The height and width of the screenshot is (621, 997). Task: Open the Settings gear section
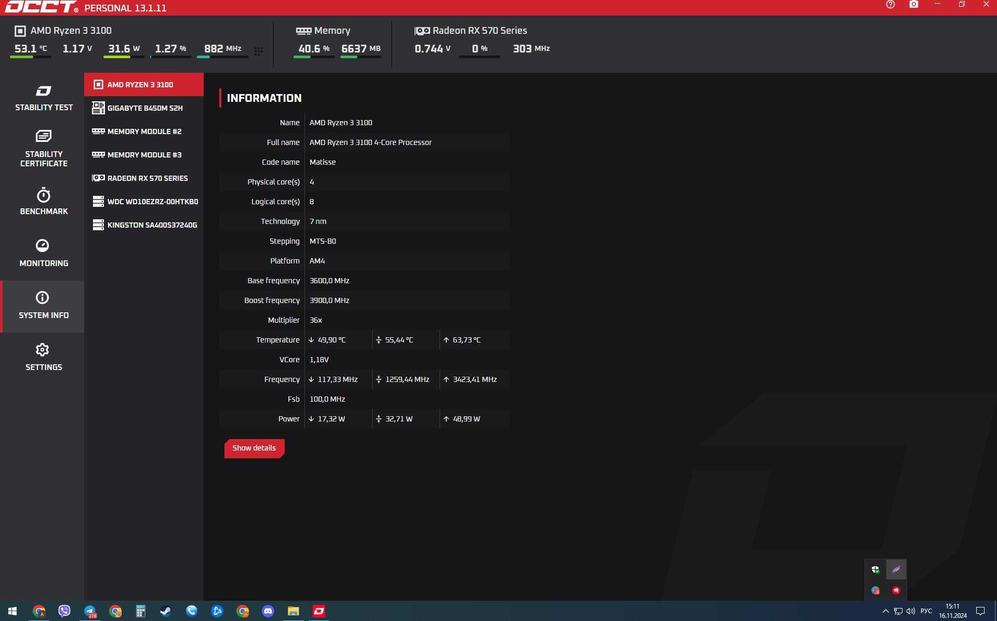coord(44,357)
